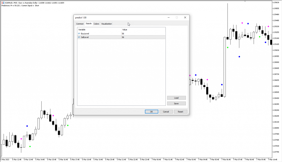Open the Colors tab
This screenshot has height=162, width=282.
pyautogui.click(x=96, y=24)
